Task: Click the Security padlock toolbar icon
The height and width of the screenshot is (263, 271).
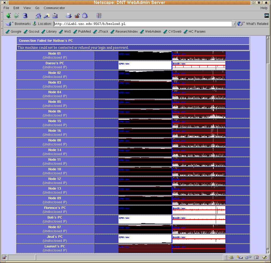Action: tap(77, 16)
